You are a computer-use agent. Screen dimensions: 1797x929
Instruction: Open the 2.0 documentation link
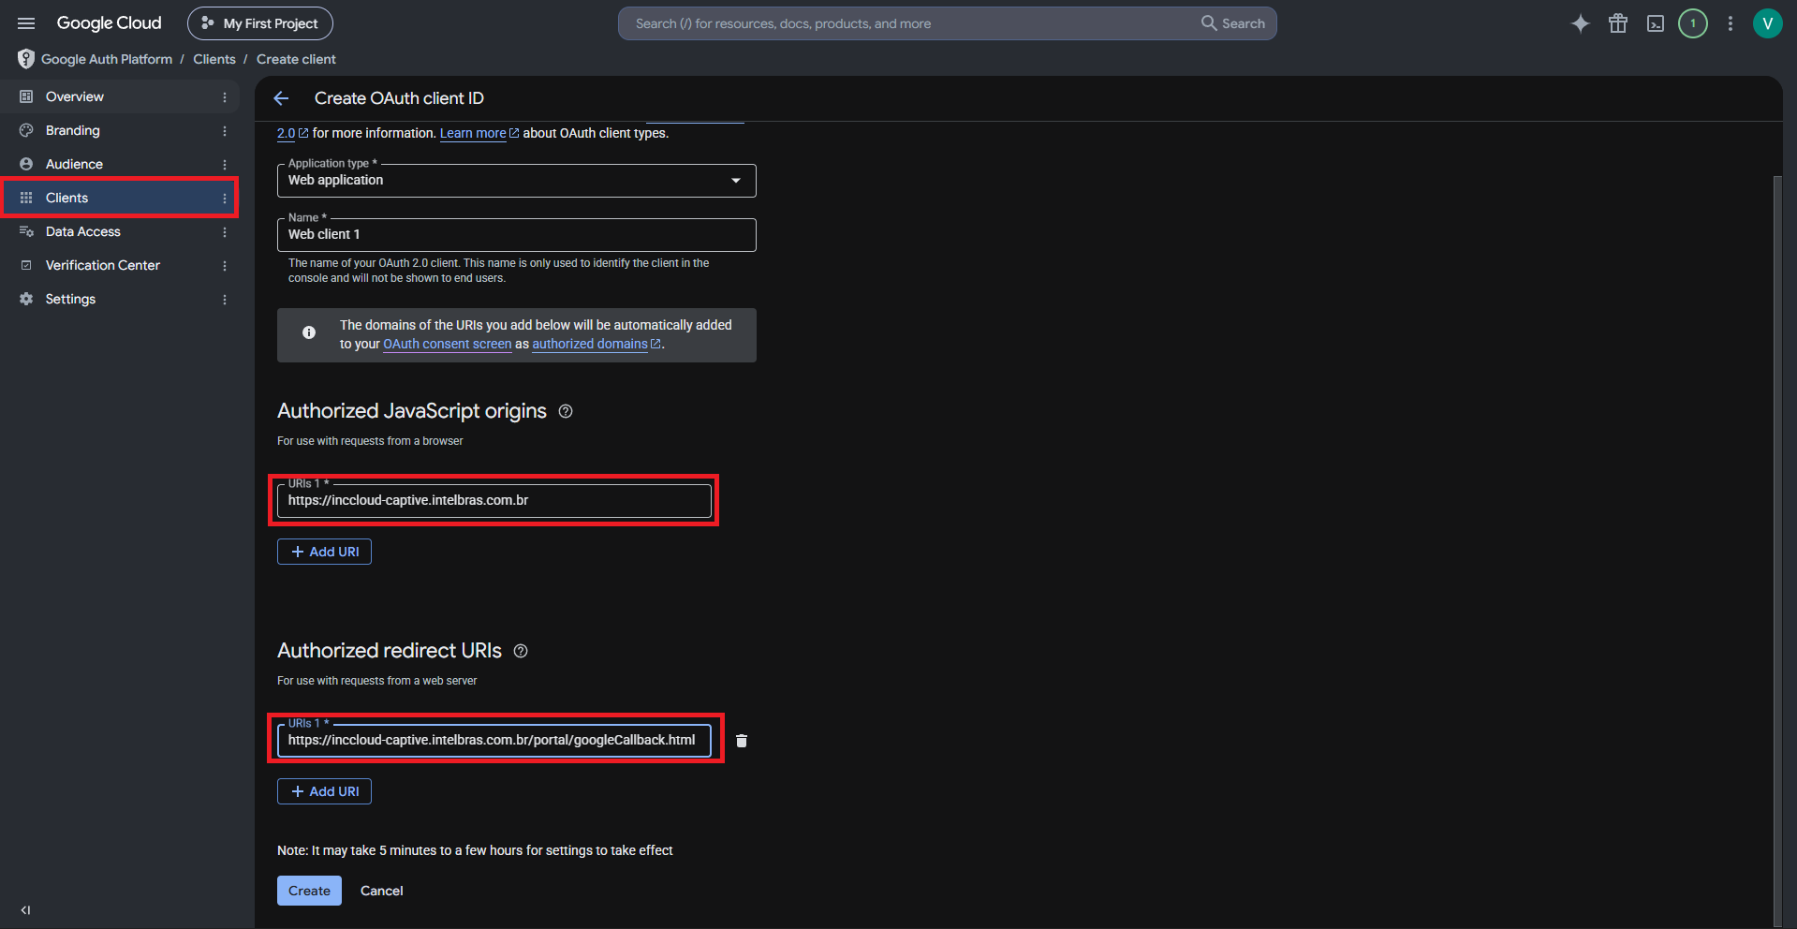pyautogui.click(x=292, y=133)
